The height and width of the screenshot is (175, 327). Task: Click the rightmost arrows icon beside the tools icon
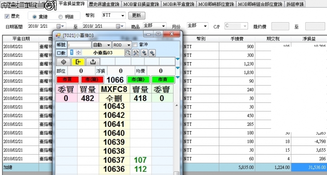click(152, 53)
